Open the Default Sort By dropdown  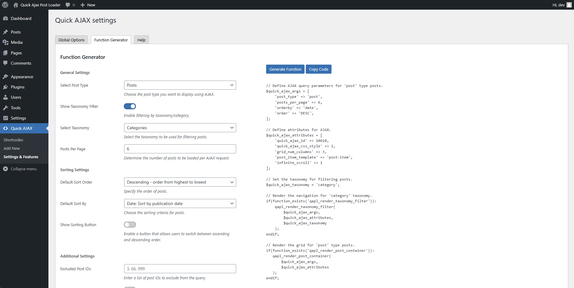(x=180, y=203)
